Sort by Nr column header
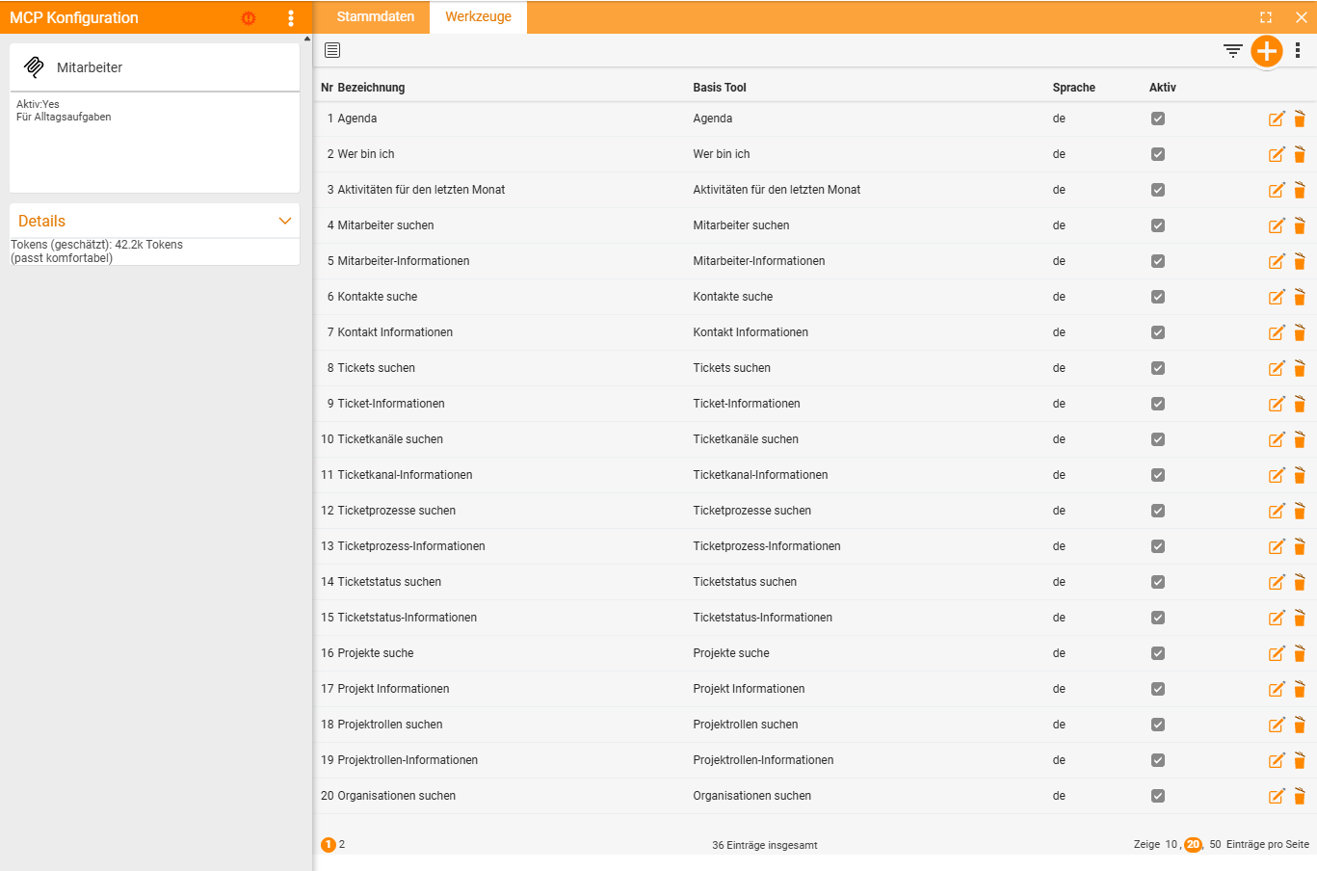 pos(327,88)
